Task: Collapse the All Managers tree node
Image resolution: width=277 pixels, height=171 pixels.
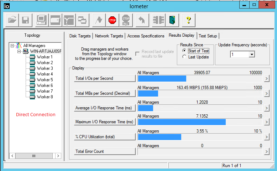Action: click(12, 46)
